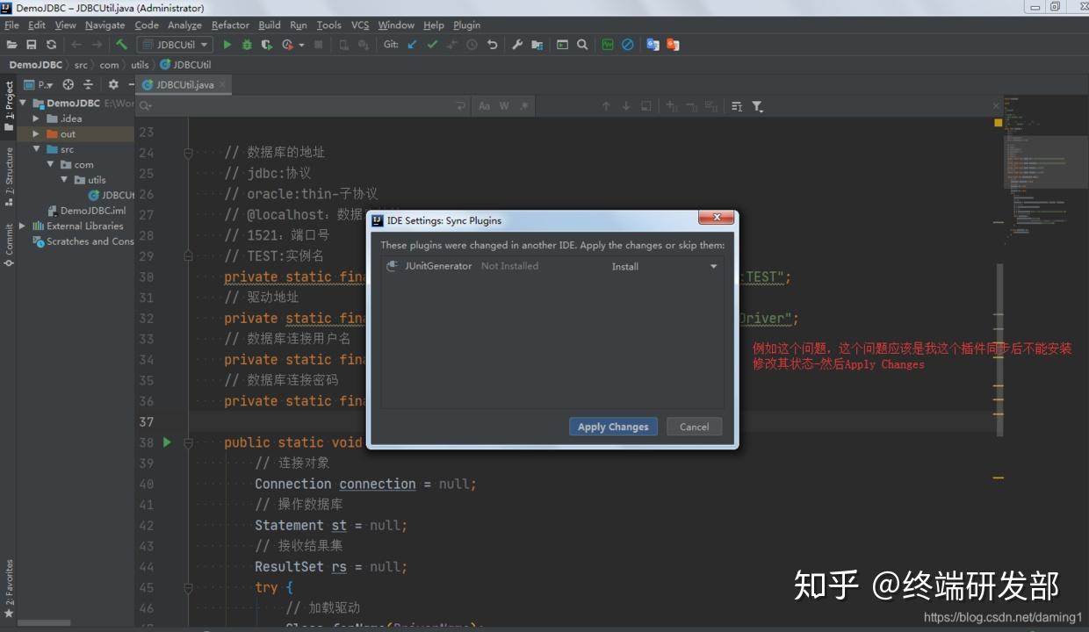
Task: Expand the .idea folder
Action: [36, 118]
